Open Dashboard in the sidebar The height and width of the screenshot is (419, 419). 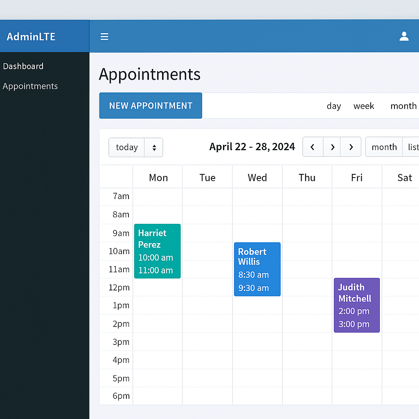point(23,66)
